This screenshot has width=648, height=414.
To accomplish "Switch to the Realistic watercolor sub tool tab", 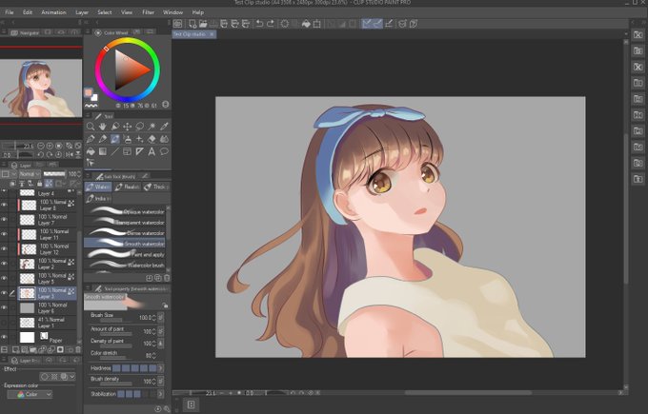I will click(x=127, y=187).
